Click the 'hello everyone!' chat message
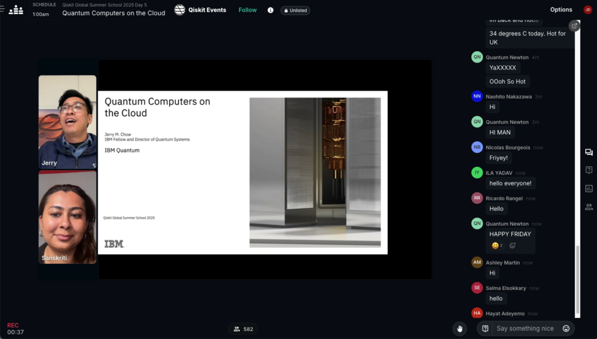597x339 pixels. point(510,183)
